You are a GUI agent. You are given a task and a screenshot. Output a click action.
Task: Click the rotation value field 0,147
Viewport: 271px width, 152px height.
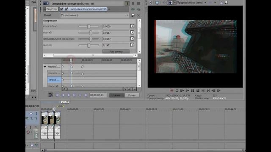116,45
